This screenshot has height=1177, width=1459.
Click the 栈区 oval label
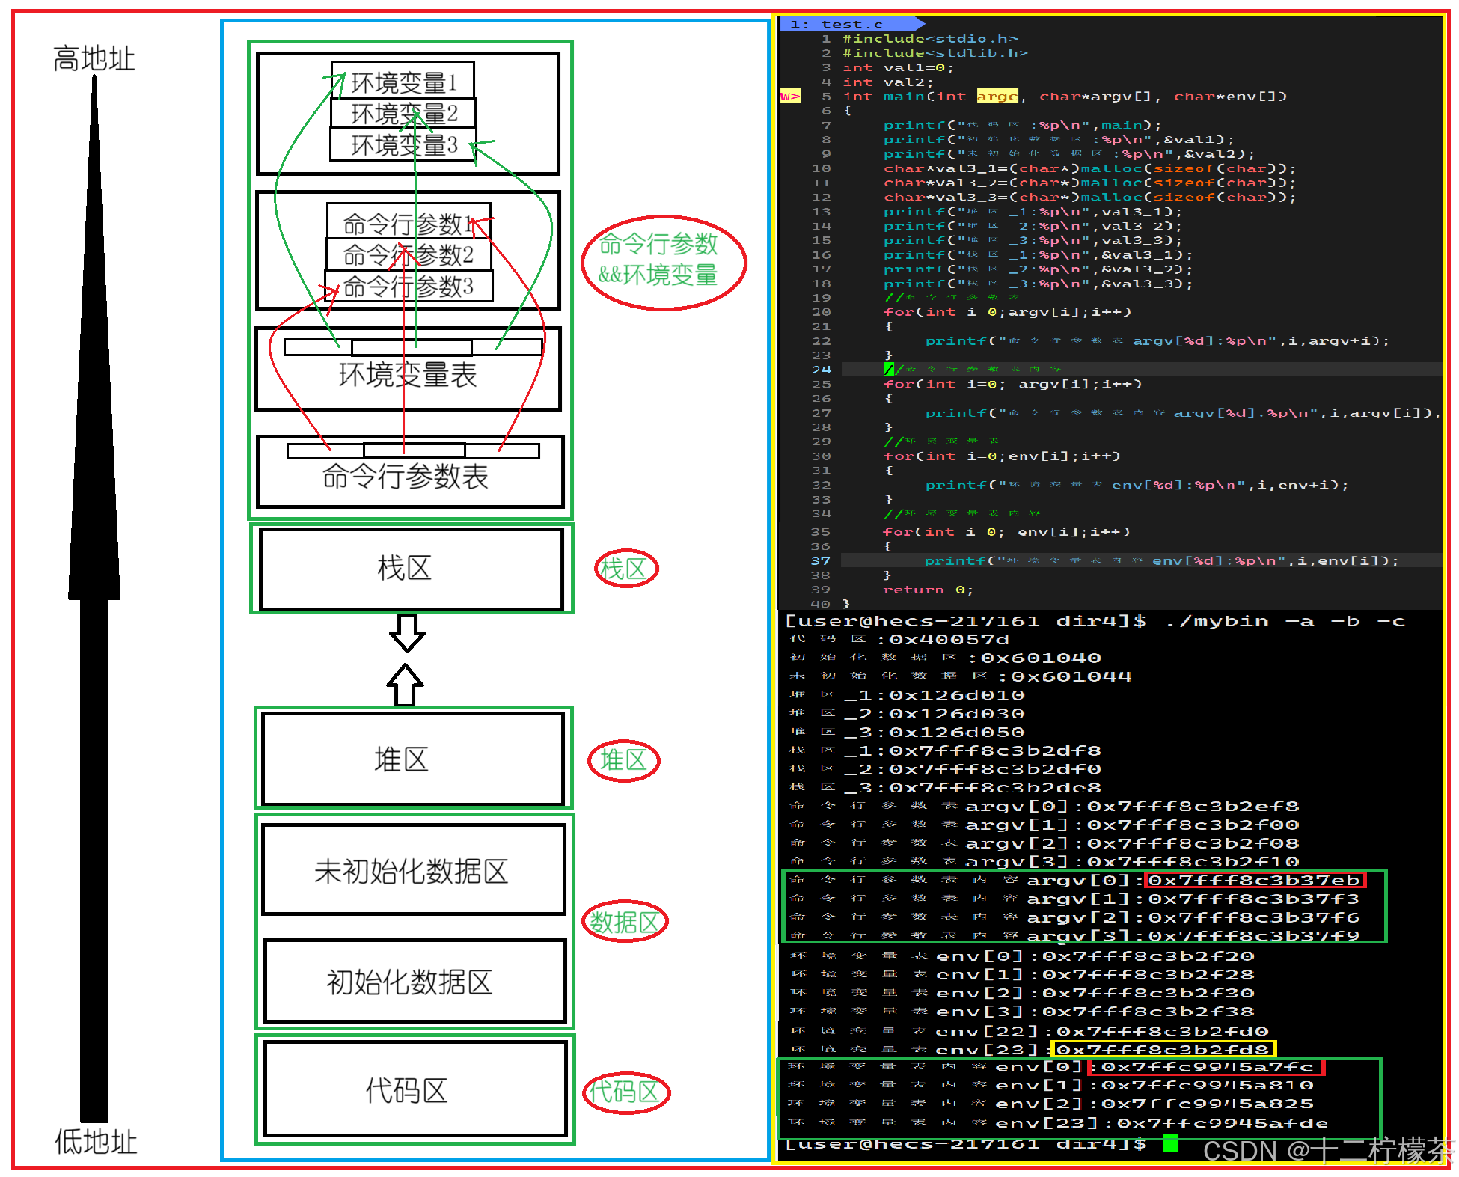(626, 569)
